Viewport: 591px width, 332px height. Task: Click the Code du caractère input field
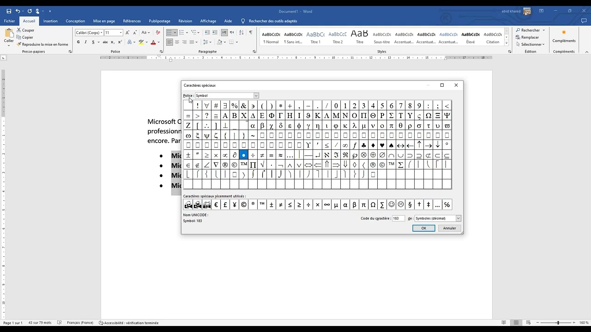click(398, 218)
